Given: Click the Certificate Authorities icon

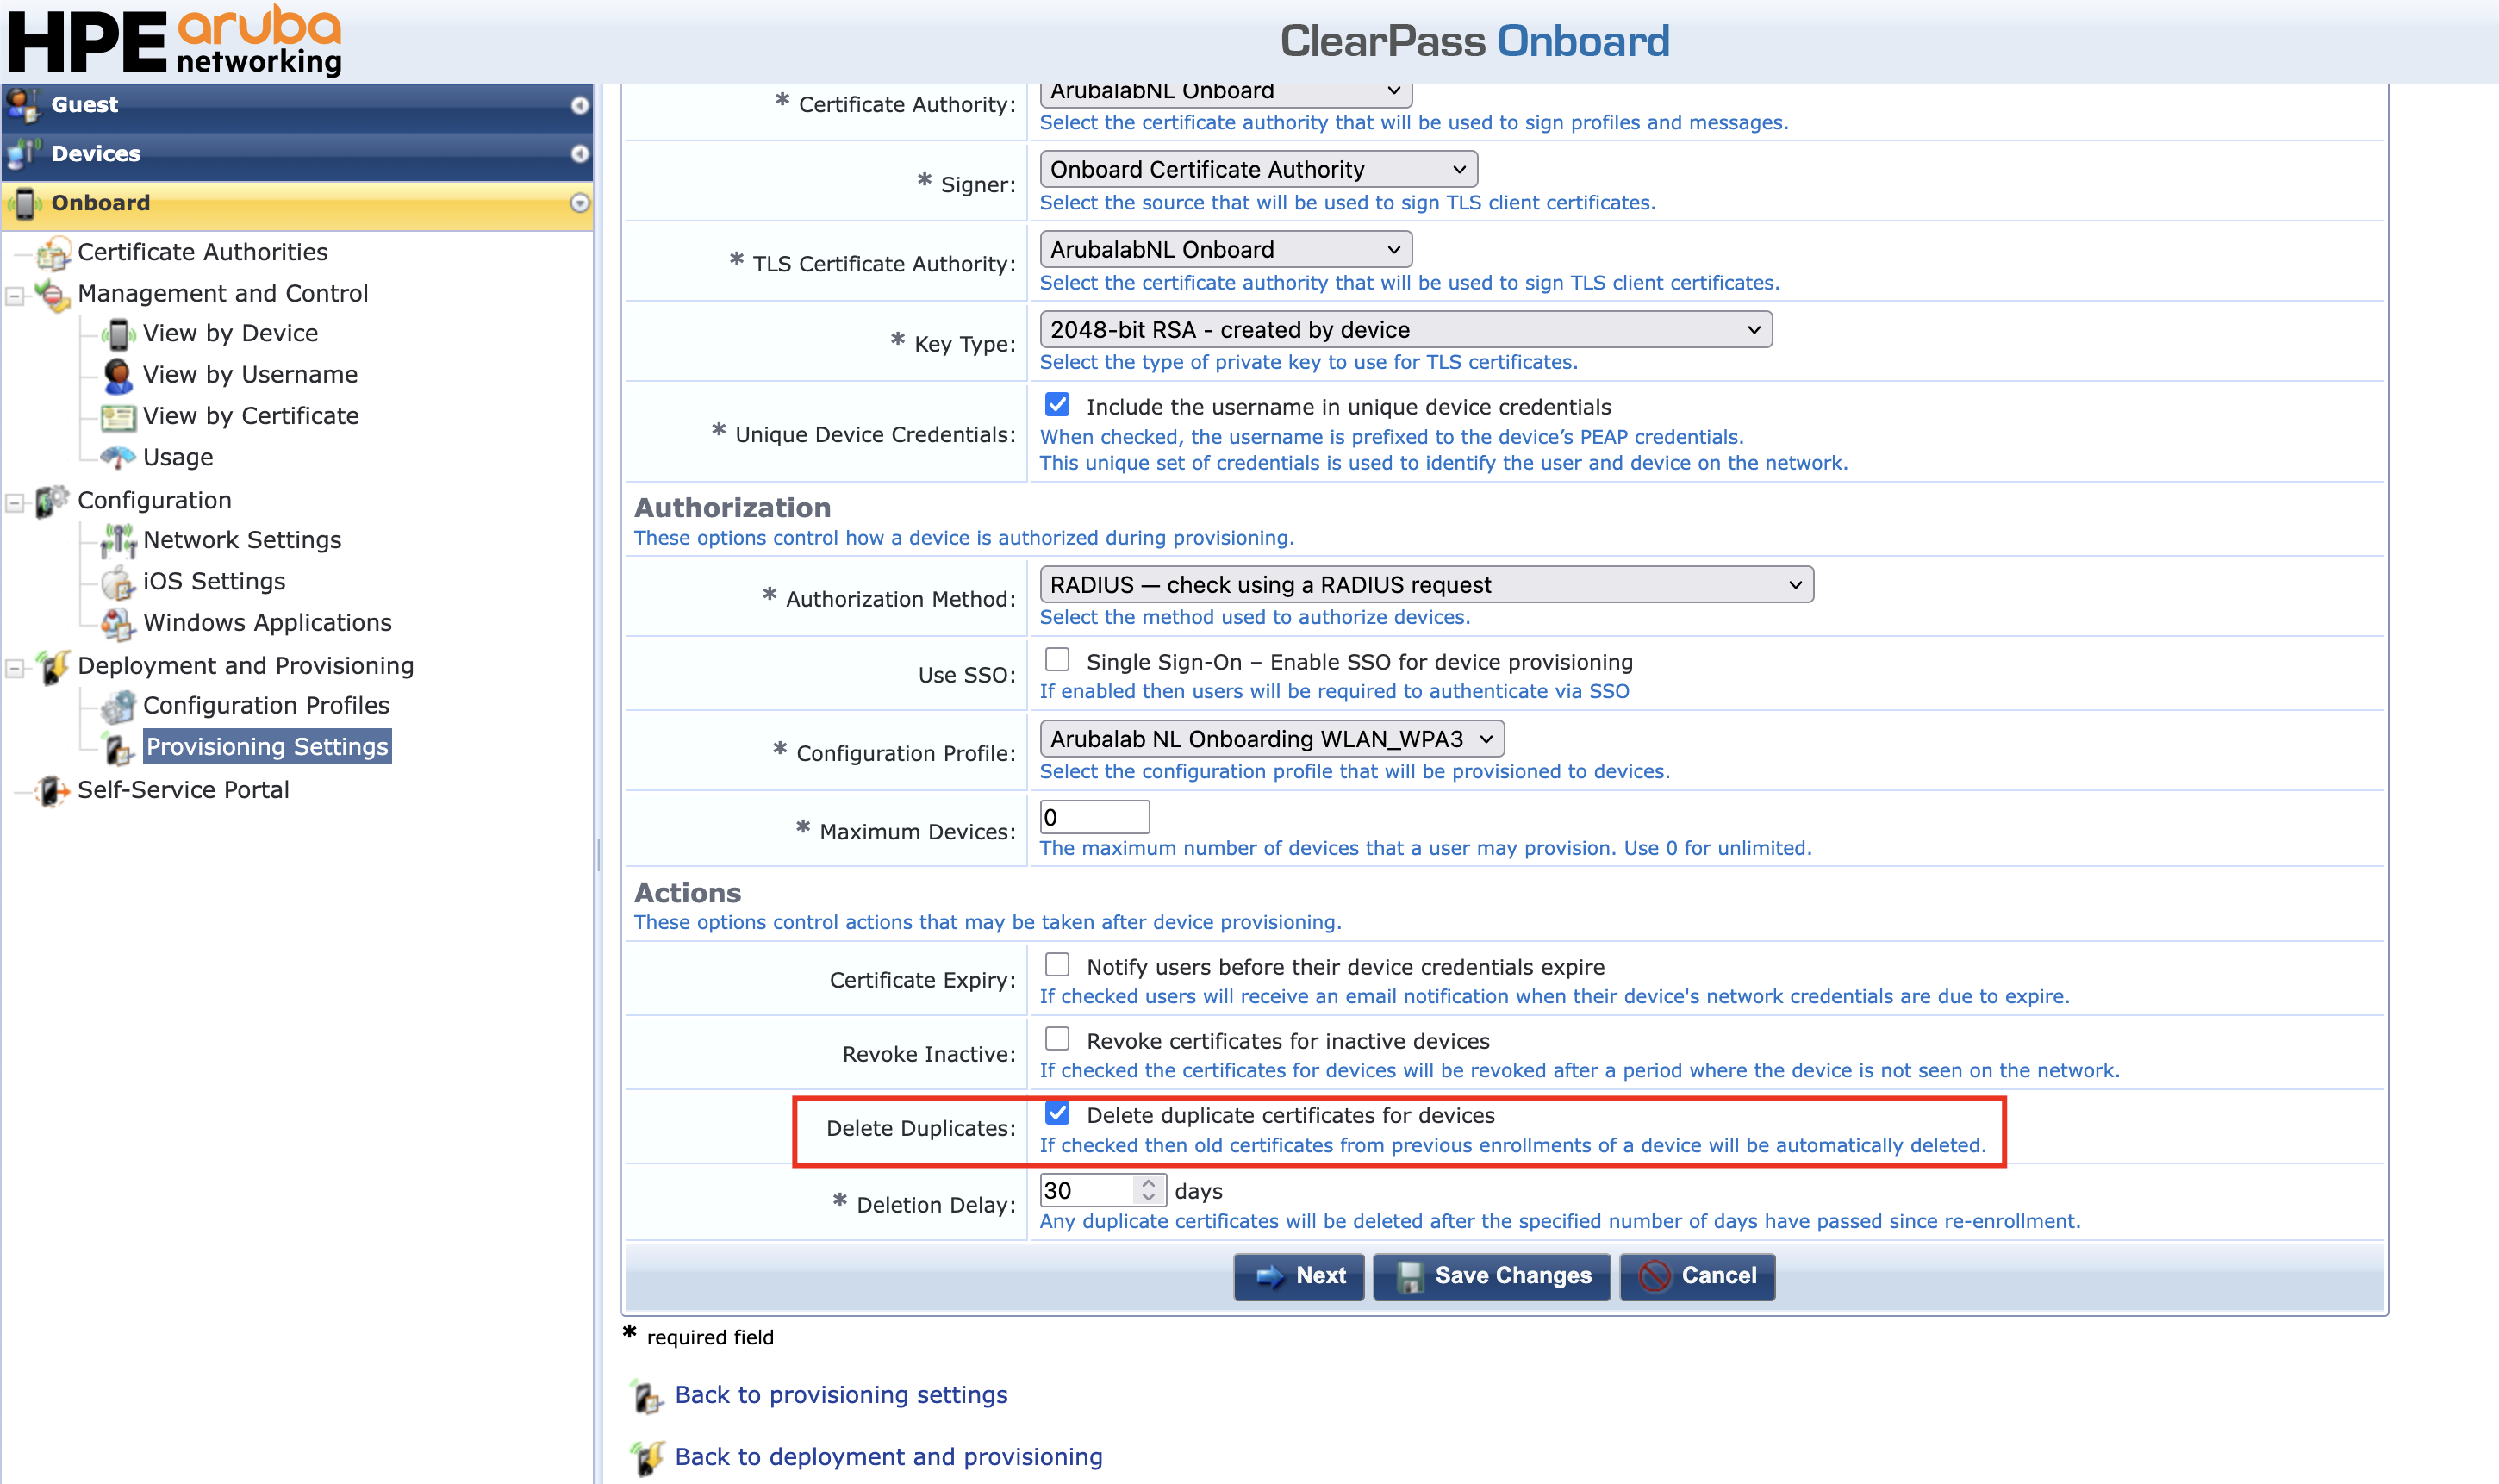Looking at the screenshot, I should coord(54,253).
